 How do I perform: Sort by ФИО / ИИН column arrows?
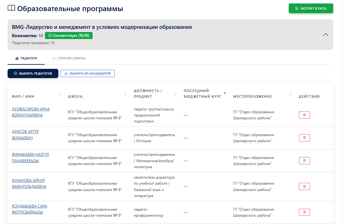click(x=60, y=94)
